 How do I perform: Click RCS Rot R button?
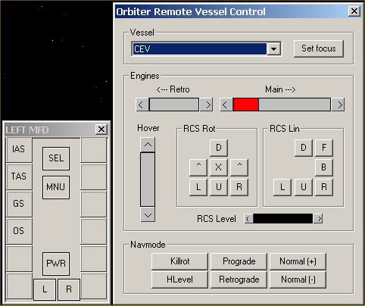239,187
